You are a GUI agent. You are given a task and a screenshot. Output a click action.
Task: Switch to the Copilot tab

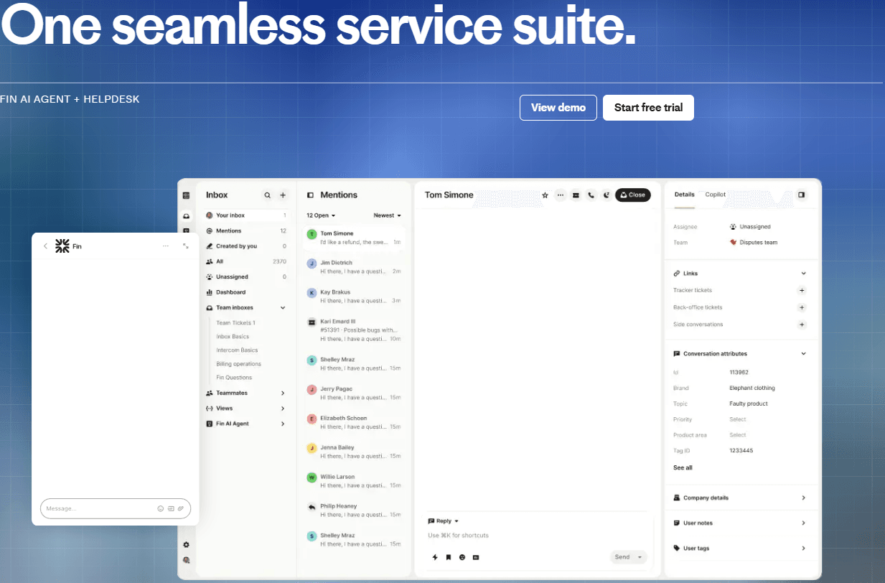coord(715,195)
